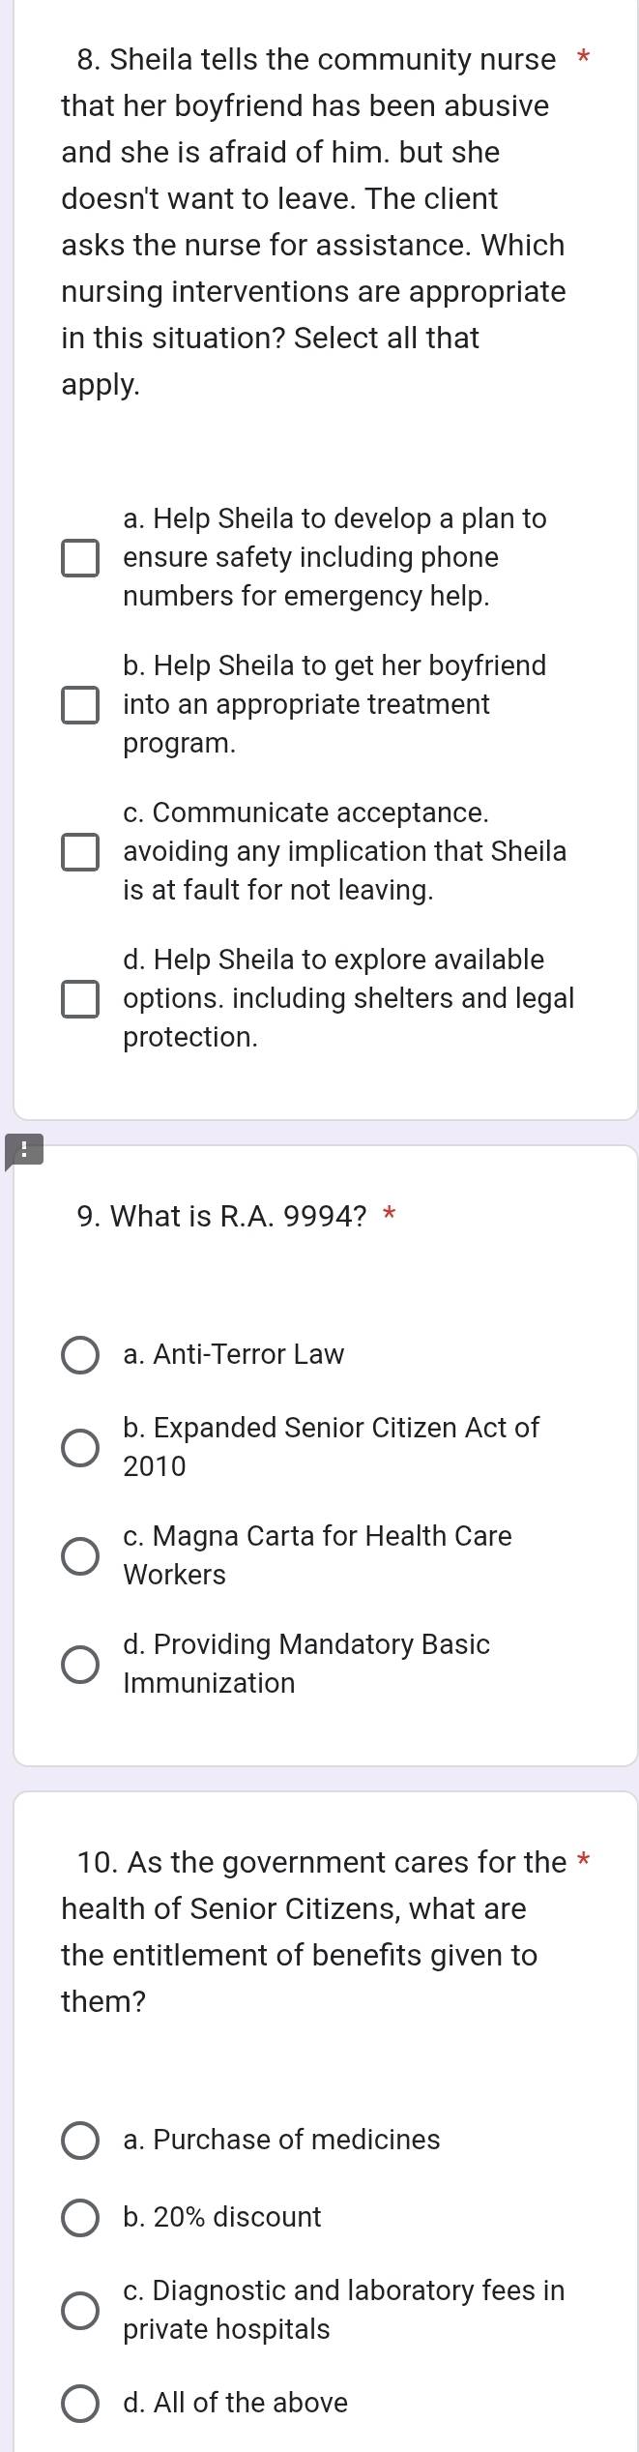Select the Purchase of medicines radio button

click(x=80, y=2141)
